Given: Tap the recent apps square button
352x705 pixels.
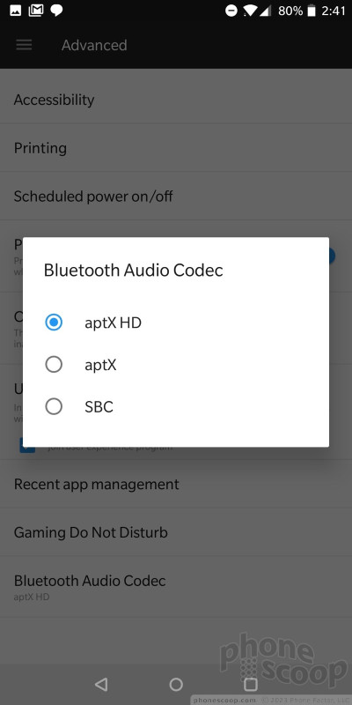Looking at the screenshot, I should pyautogui.click(x=251, y=684).
